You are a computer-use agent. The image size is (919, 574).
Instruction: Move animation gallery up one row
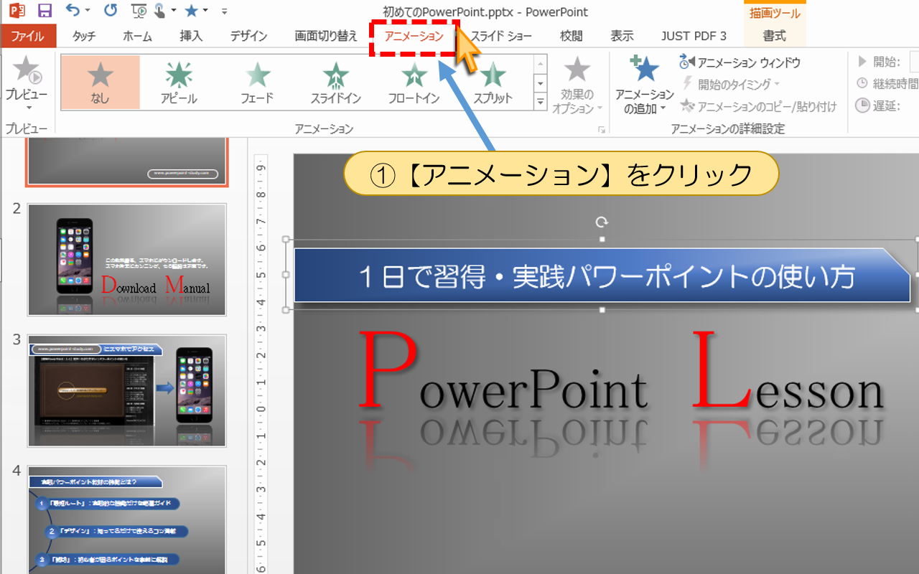point(541,65)
